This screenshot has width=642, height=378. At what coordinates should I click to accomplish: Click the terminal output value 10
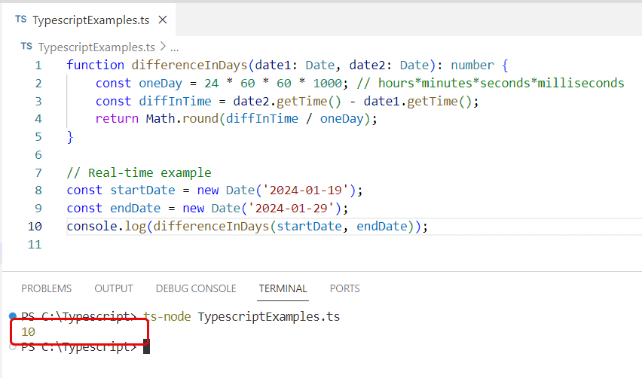(x=28, y=332)
